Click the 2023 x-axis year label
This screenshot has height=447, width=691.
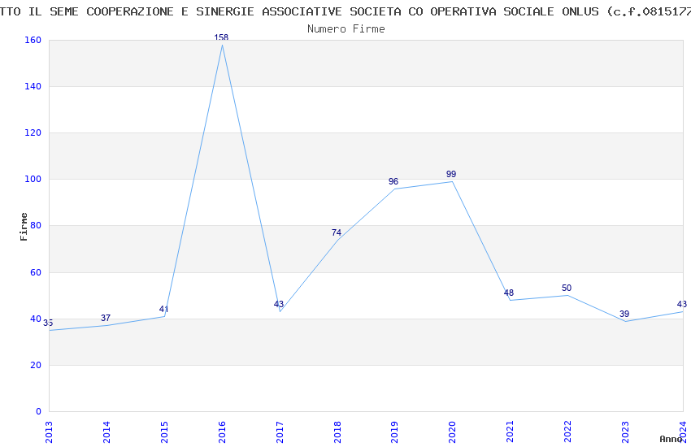pos(625,432)
